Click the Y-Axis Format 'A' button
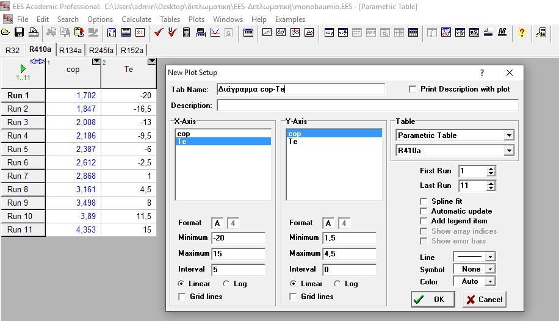Screen dimensions: 559x321 pyautogui.click(x=328, y=223)
